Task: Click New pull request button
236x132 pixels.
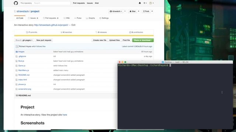Action: pyautogui.click(x=44, y=40)
